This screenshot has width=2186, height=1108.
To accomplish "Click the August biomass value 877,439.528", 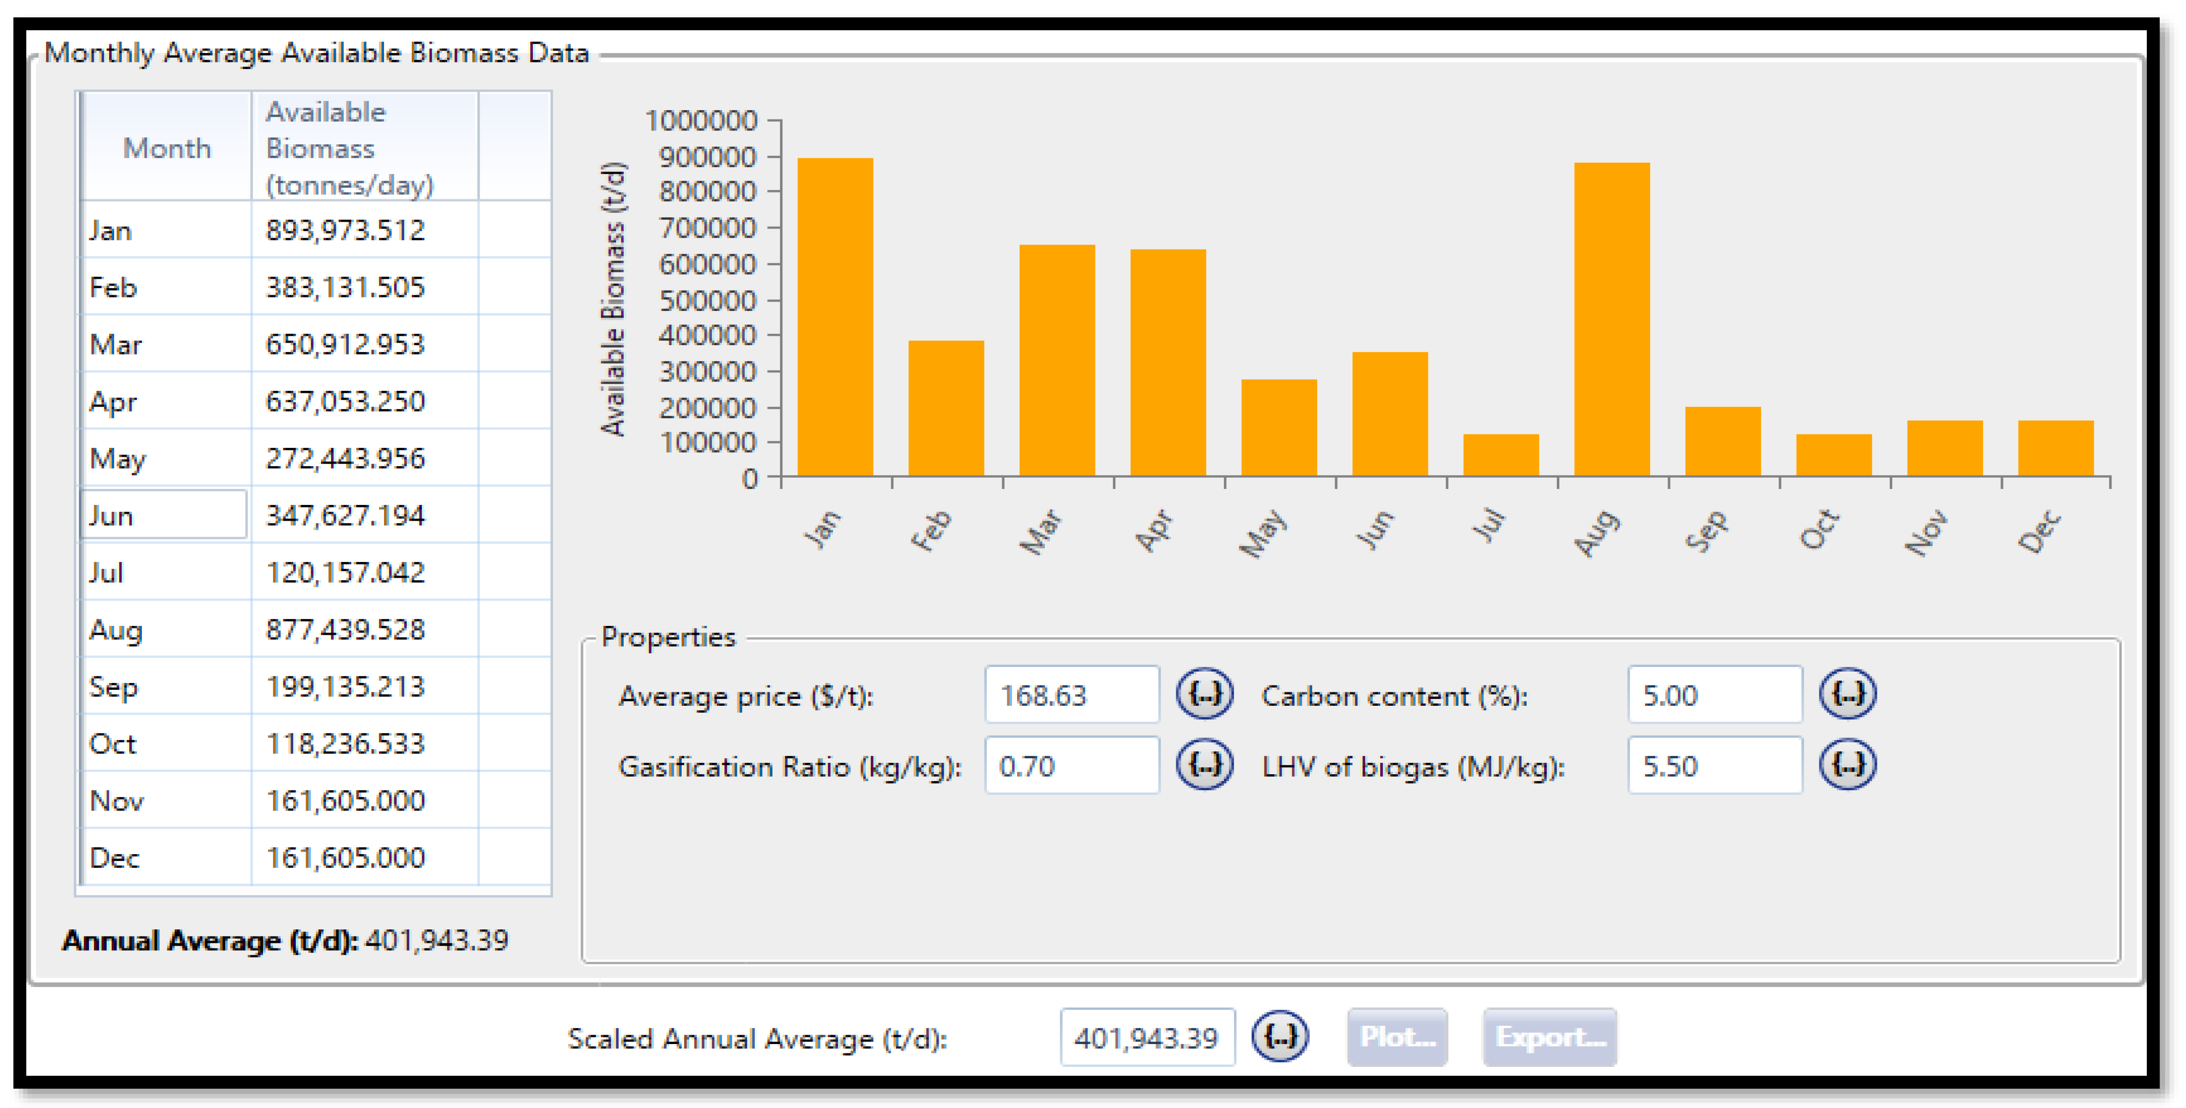I will point(364,629).
